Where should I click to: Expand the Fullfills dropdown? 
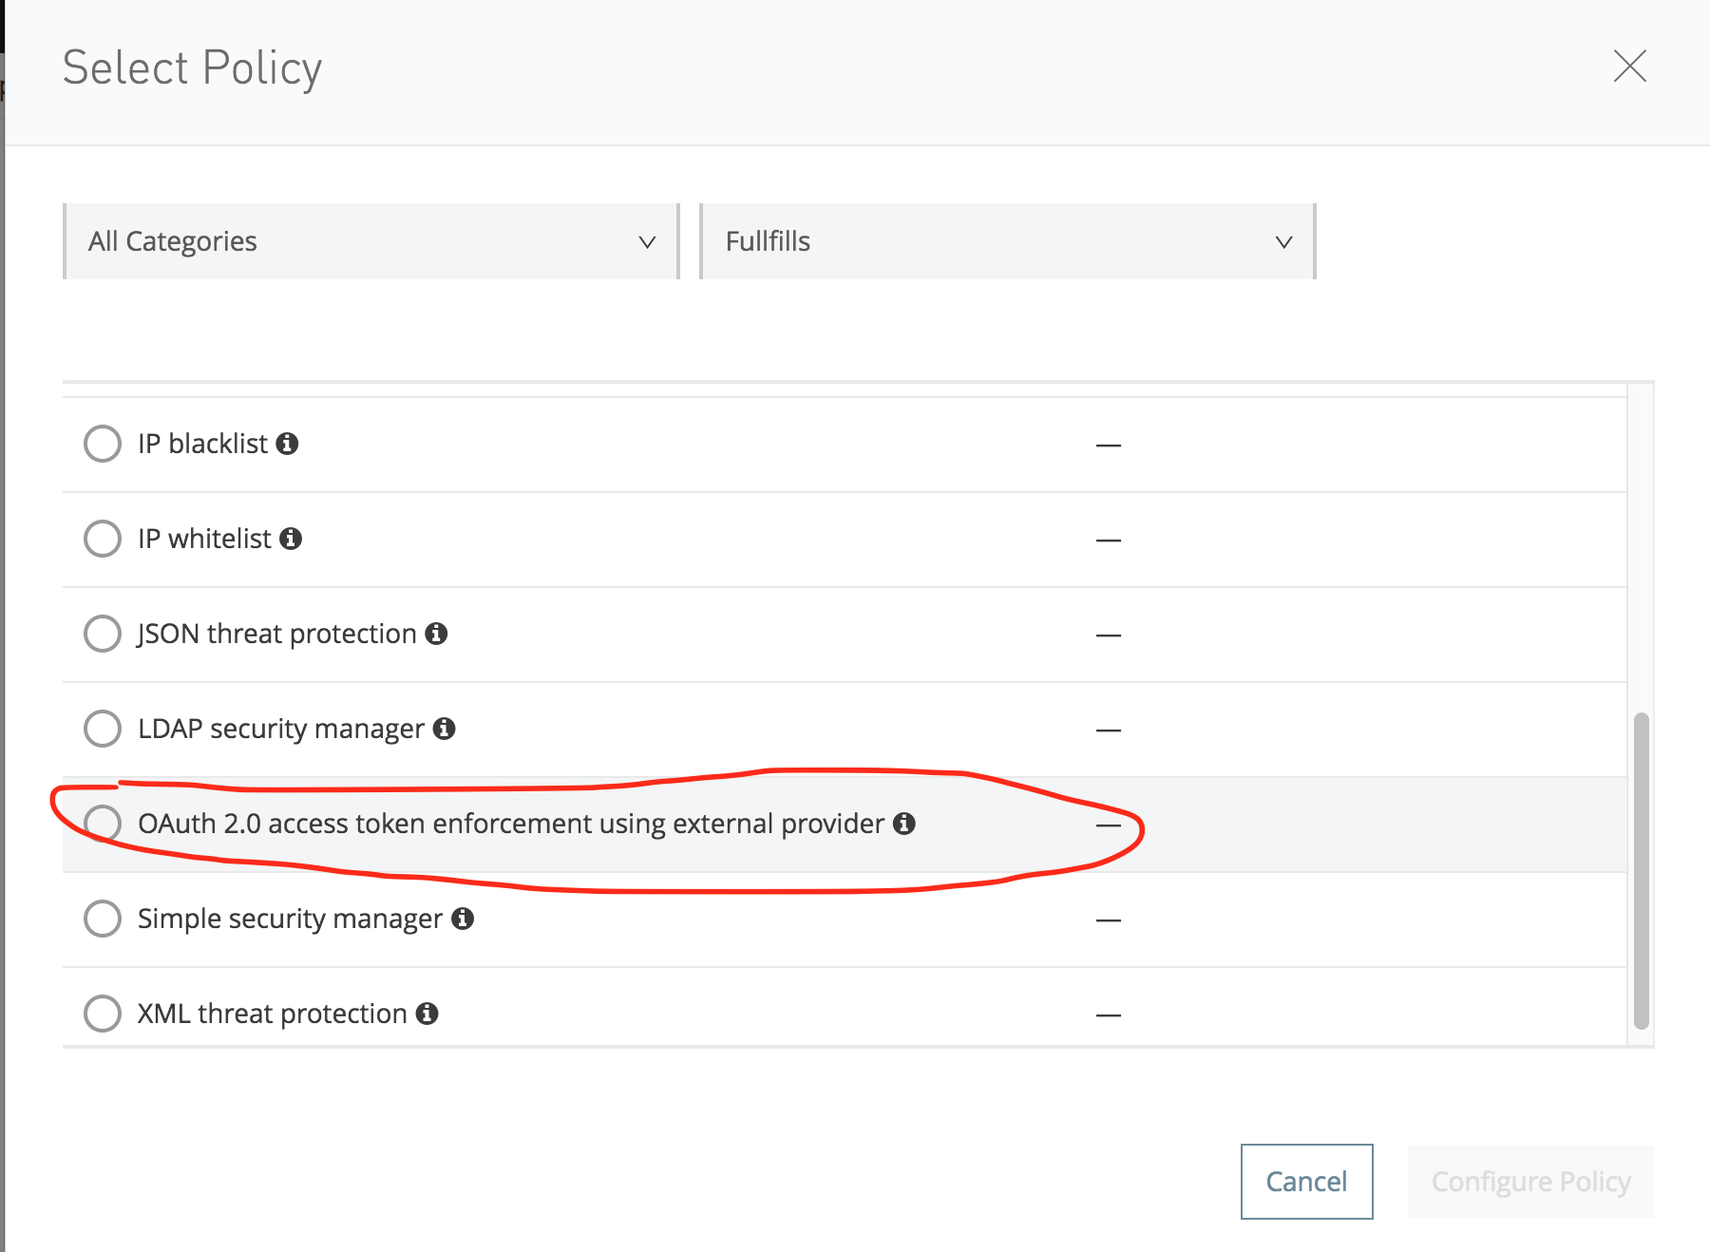[x=1007, y=241]
